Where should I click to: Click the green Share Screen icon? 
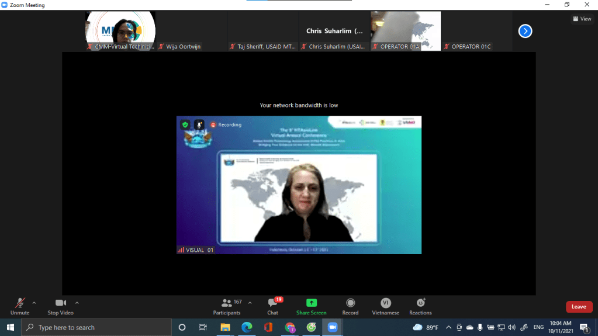(x=311, y=303)
